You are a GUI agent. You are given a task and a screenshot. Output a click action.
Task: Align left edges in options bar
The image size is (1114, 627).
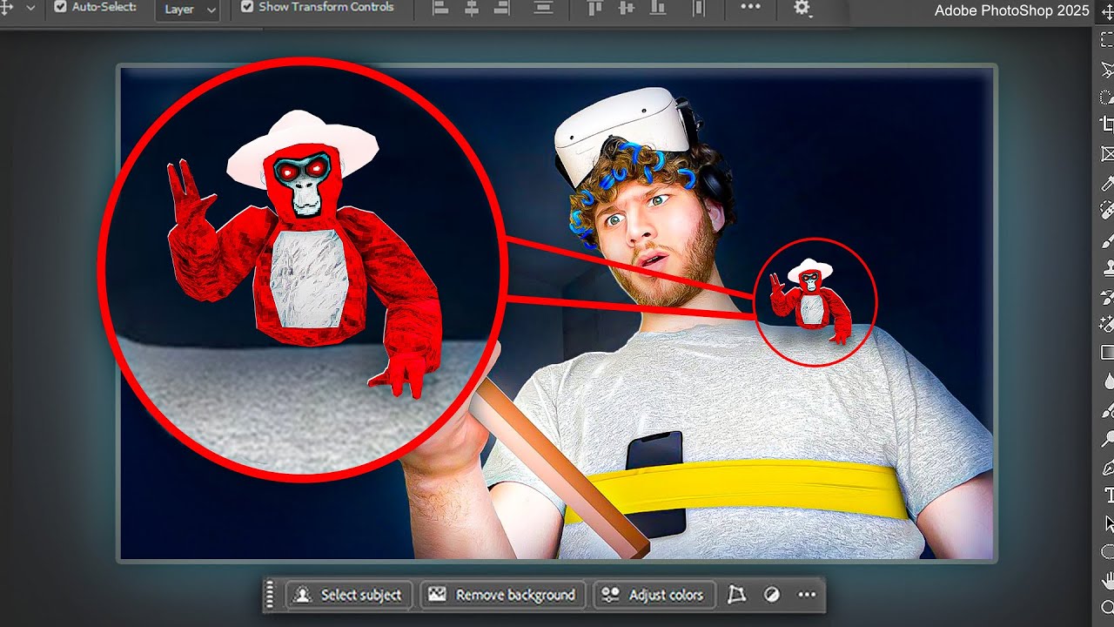point(440,8)
